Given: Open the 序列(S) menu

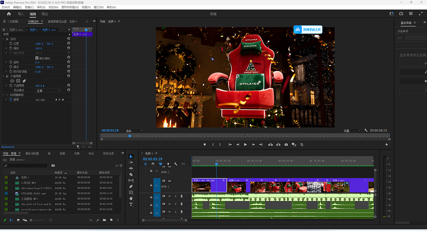Looking at the screenshot, I should pyautogui.click(x=41, y=7).
